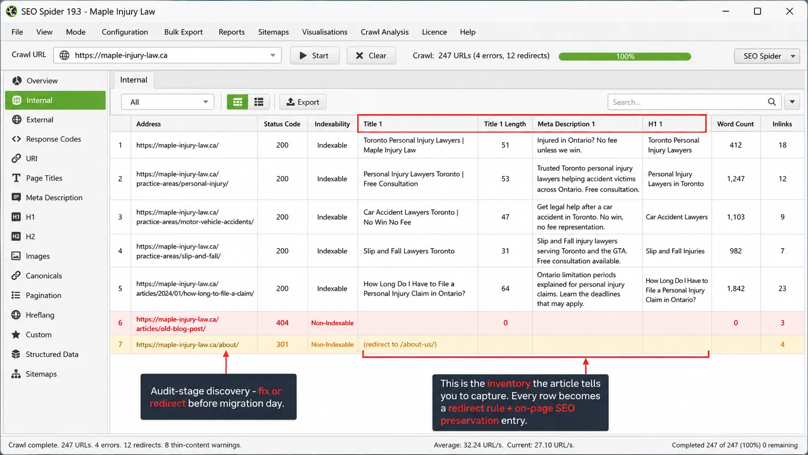Switch to grid table view
The height and width of the screenshot is (455, 808).
(238, 102)
